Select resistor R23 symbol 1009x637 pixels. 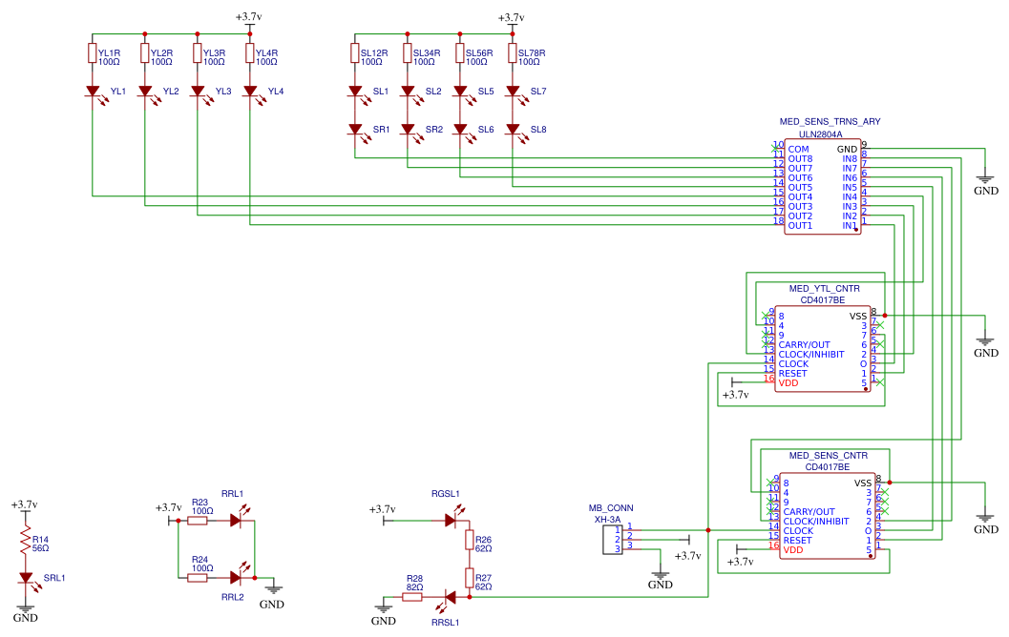click(x=198, y=521)
